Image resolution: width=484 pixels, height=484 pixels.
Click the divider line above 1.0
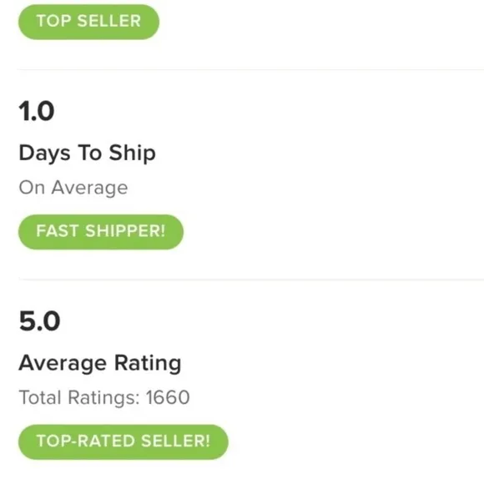point(250,70)
